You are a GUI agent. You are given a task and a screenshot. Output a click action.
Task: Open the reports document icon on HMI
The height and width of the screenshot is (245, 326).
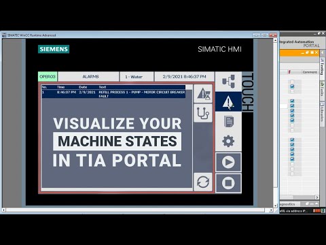click(x=228, y=121)
